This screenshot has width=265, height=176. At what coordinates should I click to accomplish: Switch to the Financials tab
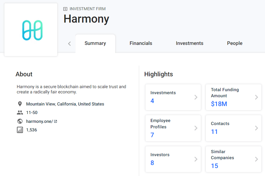coord(141,43)
